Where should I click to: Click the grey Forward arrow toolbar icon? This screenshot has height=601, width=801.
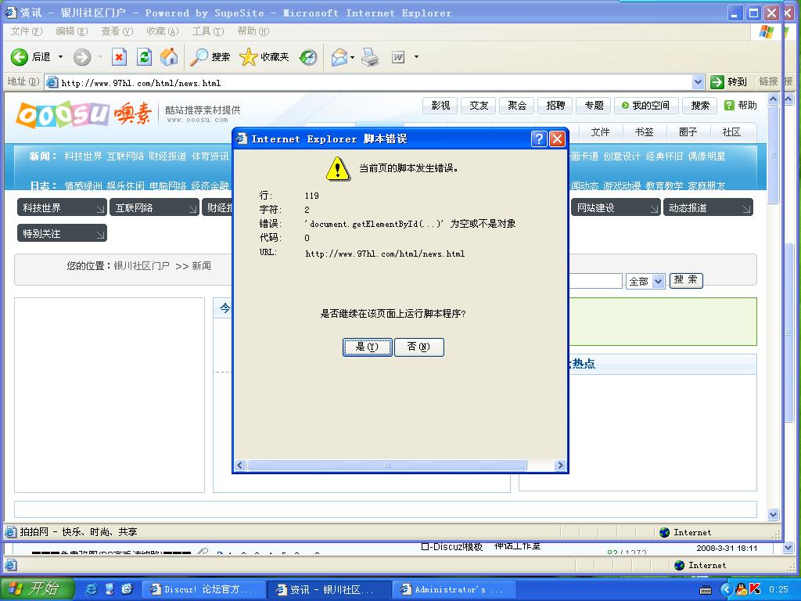[x=81, y=56]
